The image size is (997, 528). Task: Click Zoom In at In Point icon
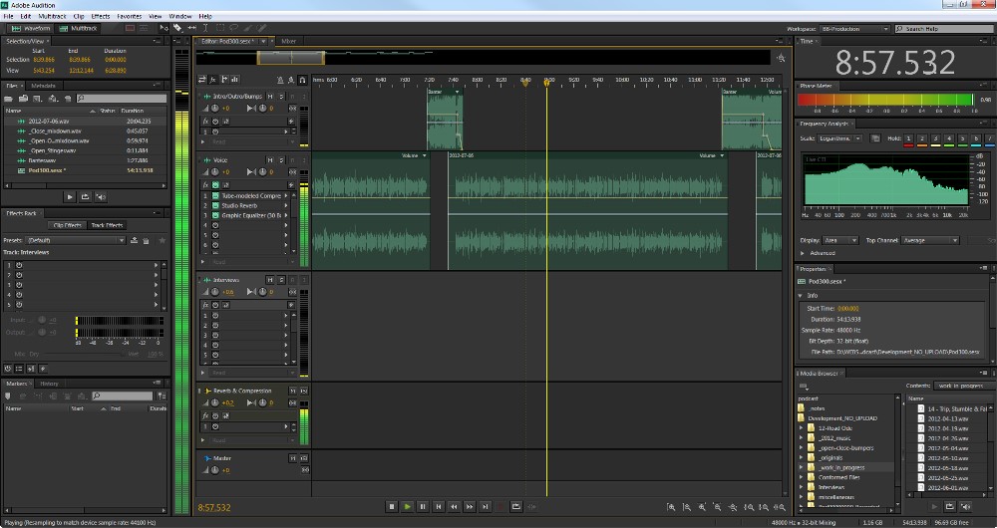click(749, 507)
